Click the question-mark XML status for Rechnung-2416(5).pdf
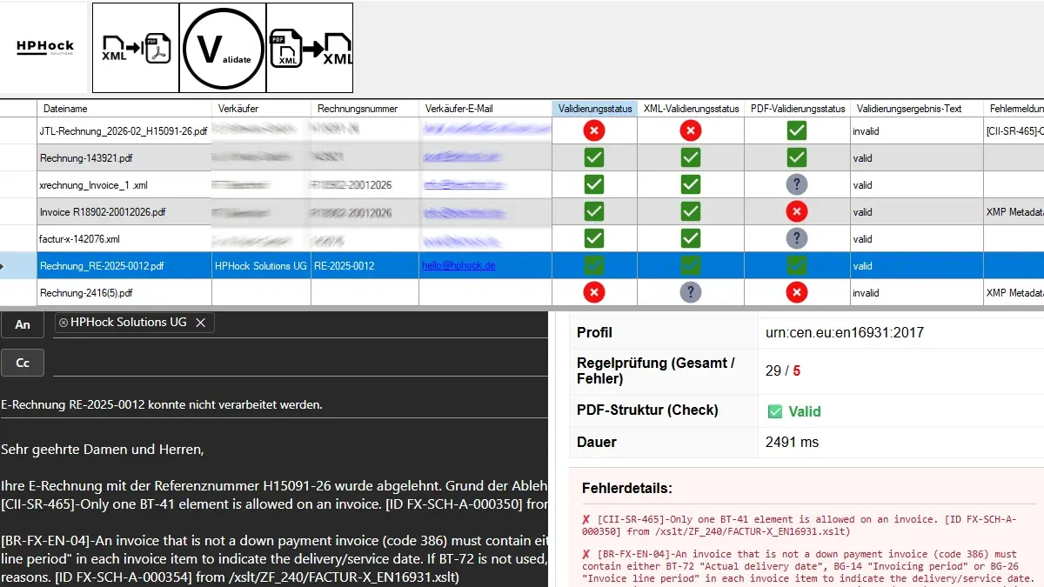 click(691, 292)
